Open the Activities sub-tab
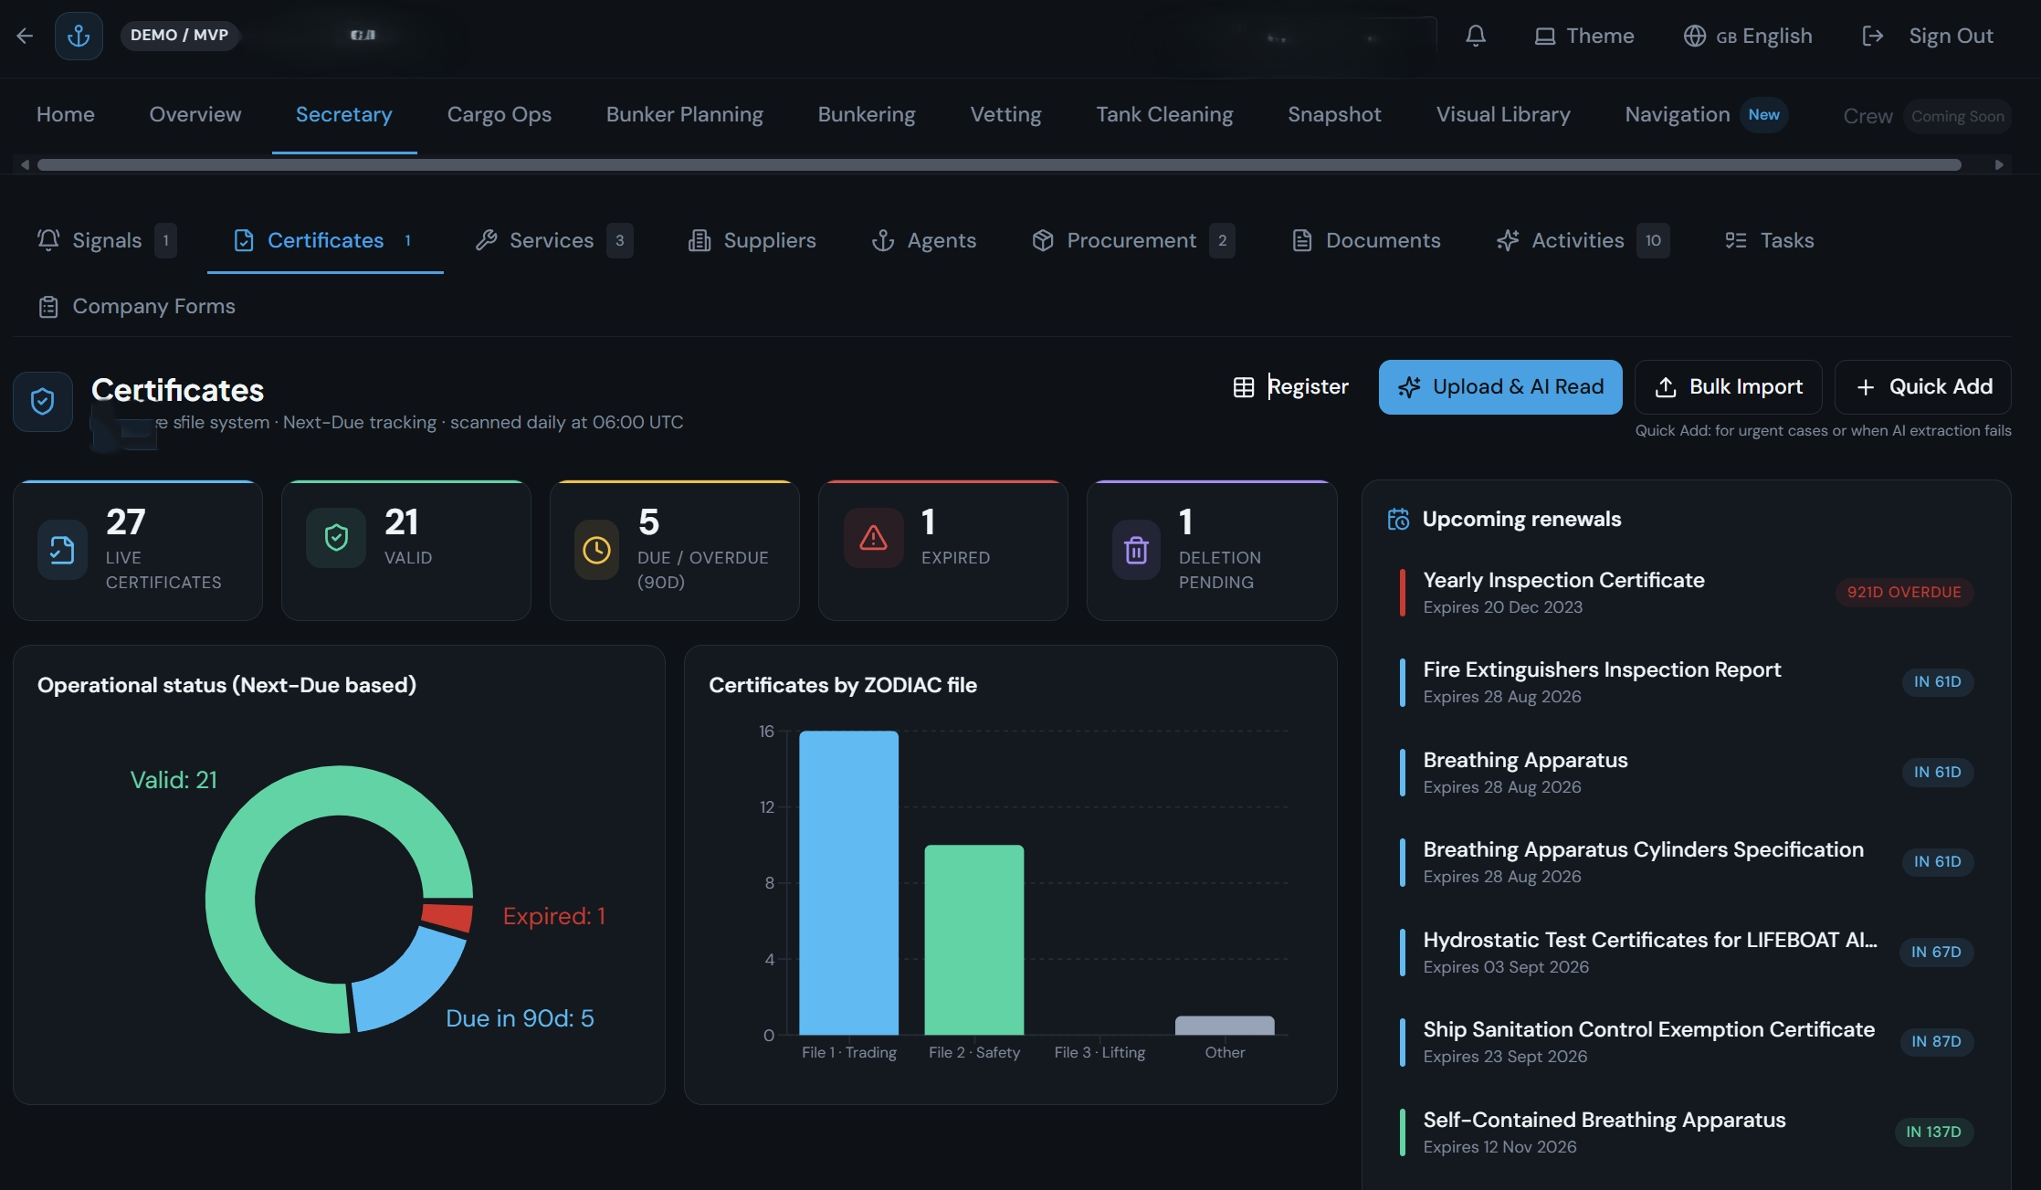 [1583, 240]
